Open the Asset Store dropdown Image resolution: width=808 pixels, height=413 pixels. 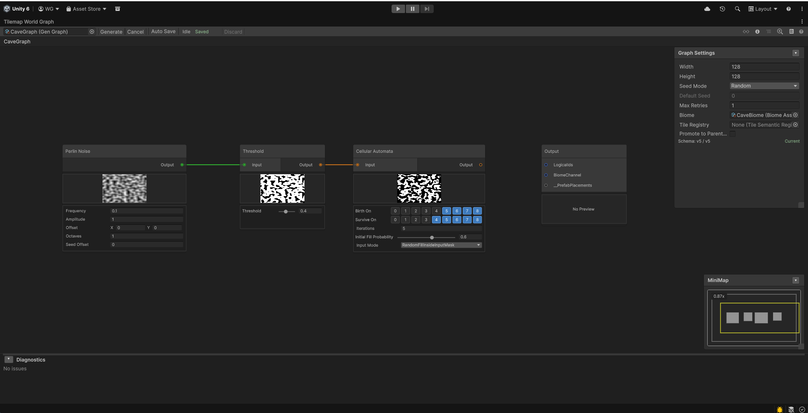pyautogui.click(x=86, y=9)
